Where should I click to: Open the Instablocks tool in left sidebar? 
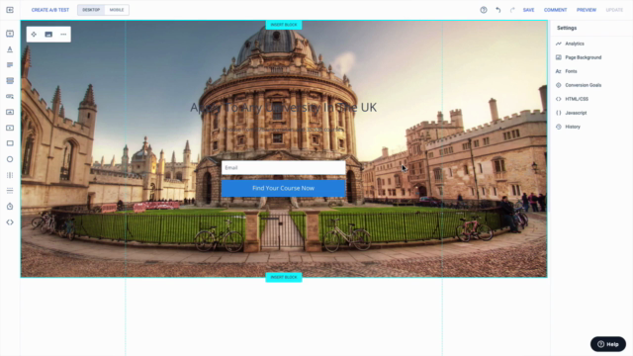coord(10,34)
